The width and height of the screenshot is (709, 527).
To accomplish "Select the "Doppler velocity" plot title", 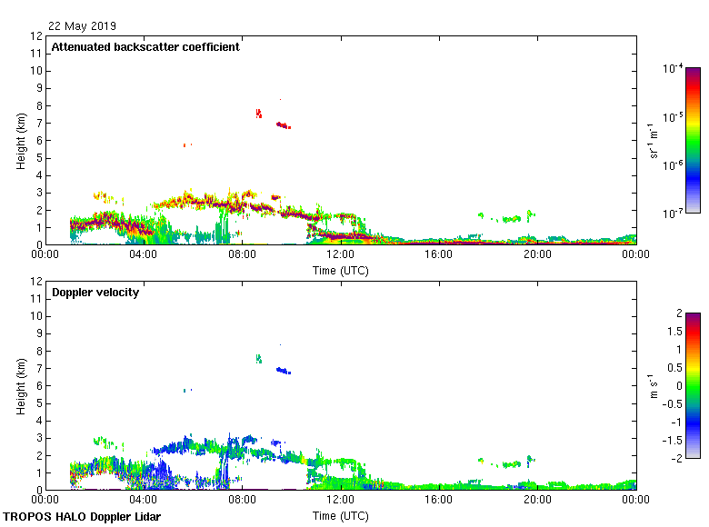I will pyautogui.click(x=95, y=293).
